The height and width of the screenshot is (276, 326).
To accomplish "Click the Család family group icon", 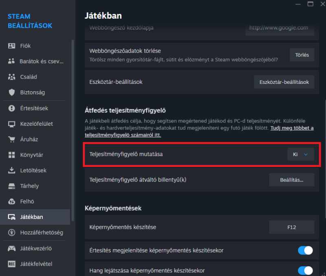I will coord(12,77).
